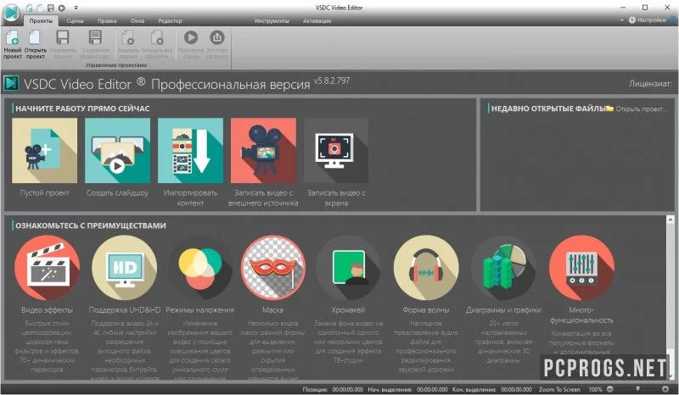The width and height of the screenshot is (679, 395).
Task: Click the Многофункциональность mixer icon
Action: coord(581,268)
